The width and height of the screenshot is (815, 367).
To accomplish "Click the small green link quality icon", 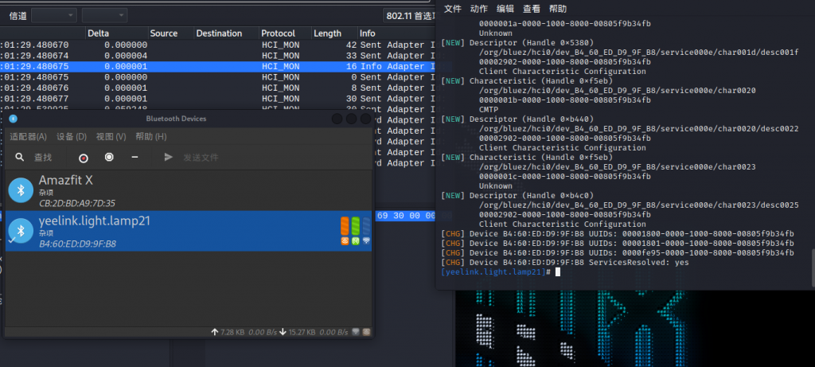I will 356,241.
